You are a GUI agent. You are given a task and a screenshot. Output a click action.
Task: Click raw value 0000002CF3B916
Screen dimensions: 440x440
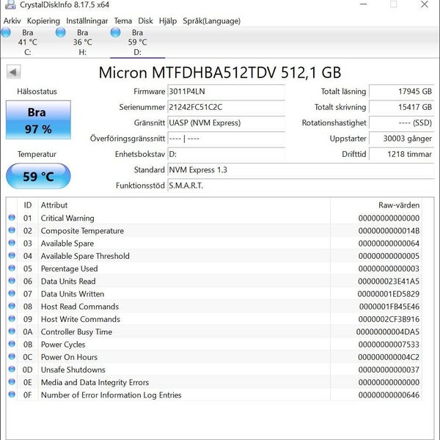point(389,319)
